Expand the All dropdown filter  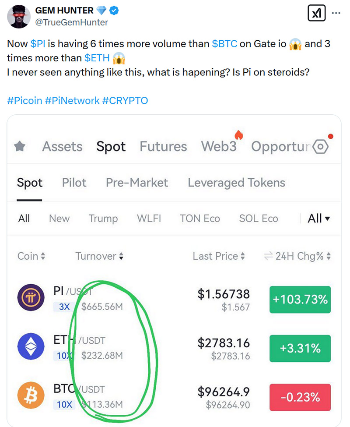pyautogui.click(x=319, y=219)
